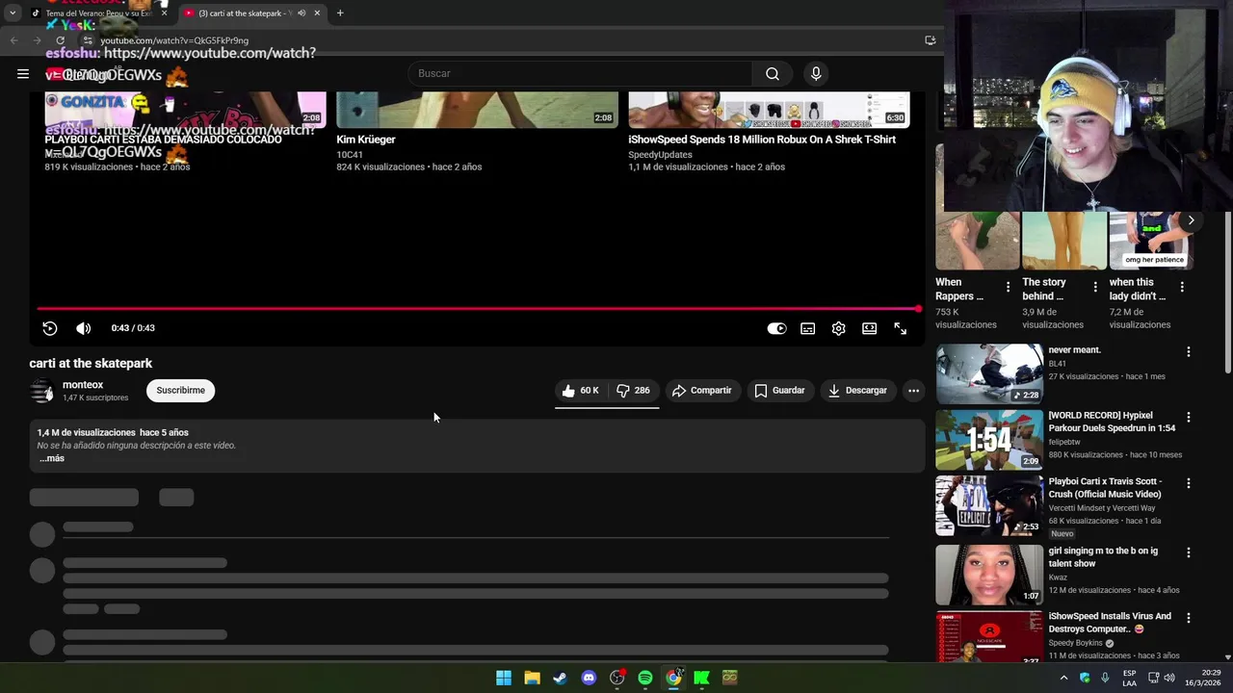
Task: Show next shorts with right chevron
Action: 1191,220
